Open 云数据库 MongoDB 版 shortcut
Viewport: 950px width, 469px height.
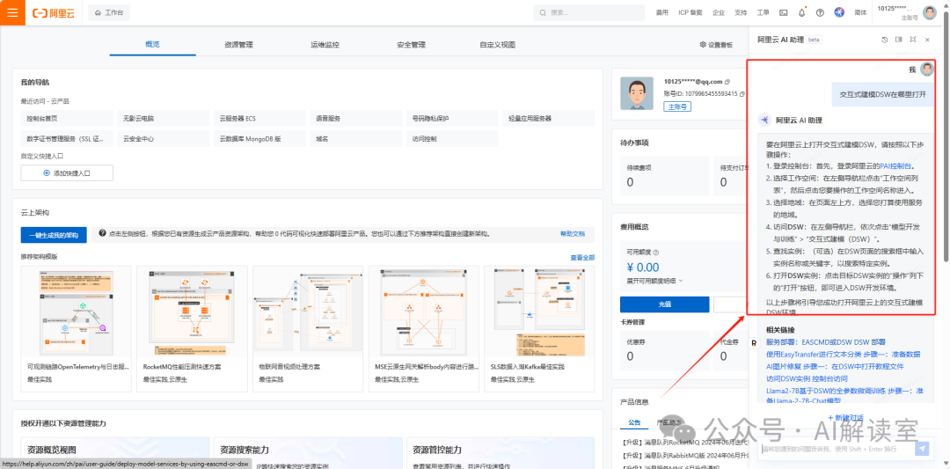click(x=259, y=139)
